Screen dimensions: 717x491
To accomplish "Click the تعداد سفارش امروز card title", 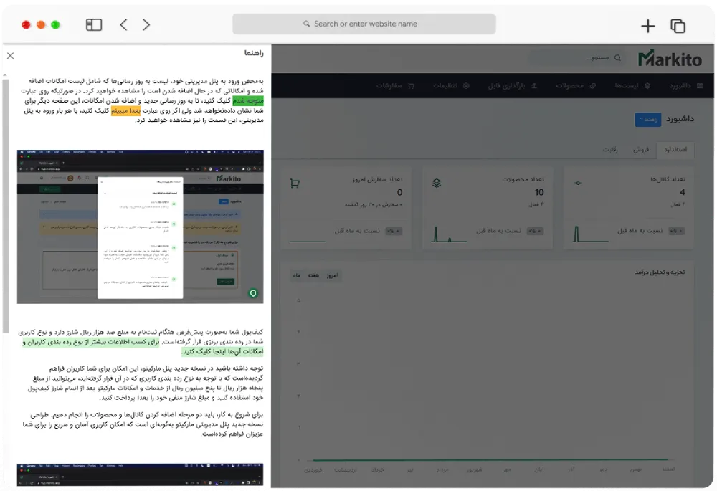I will point(377,179).
